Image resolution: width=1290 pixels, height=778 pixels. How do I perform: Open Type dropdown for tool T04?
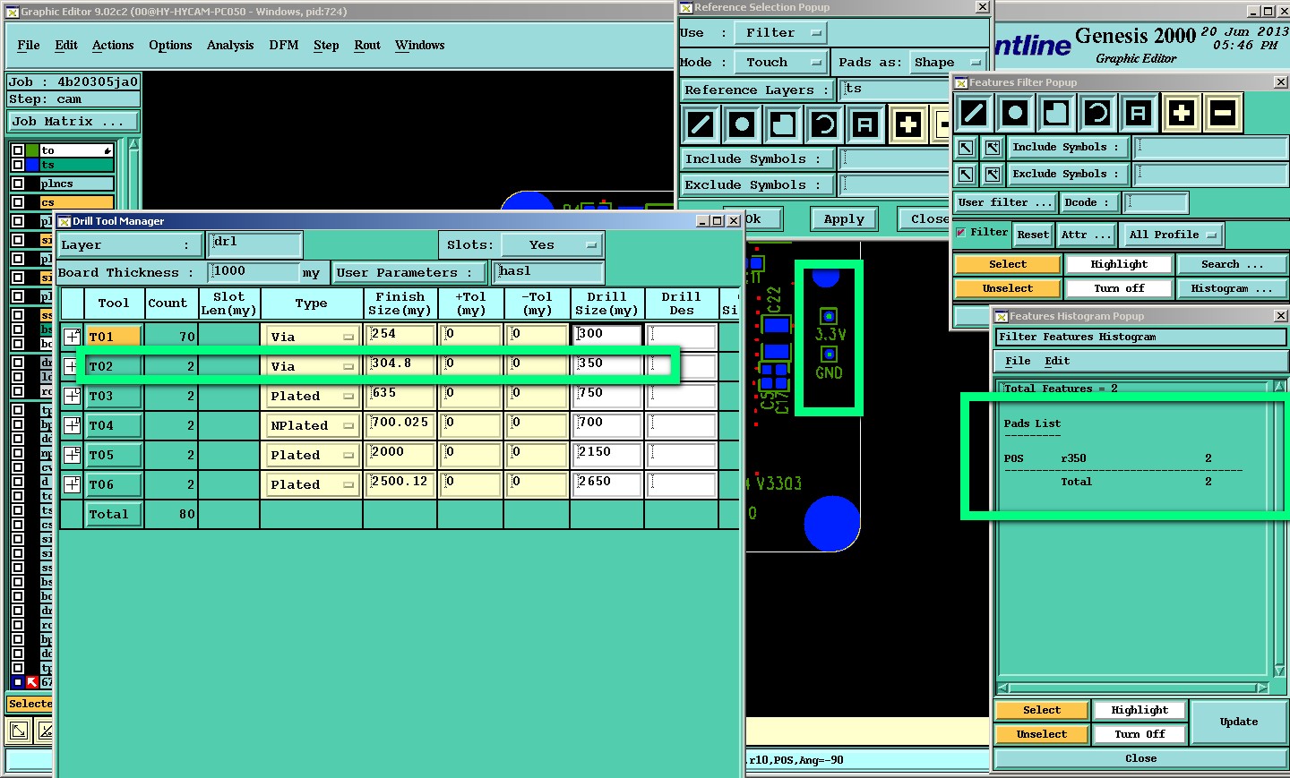(311, 425)
